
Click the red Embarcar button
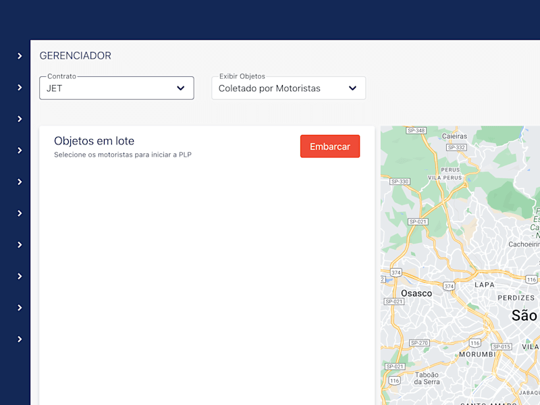click(x=330, y=146)
